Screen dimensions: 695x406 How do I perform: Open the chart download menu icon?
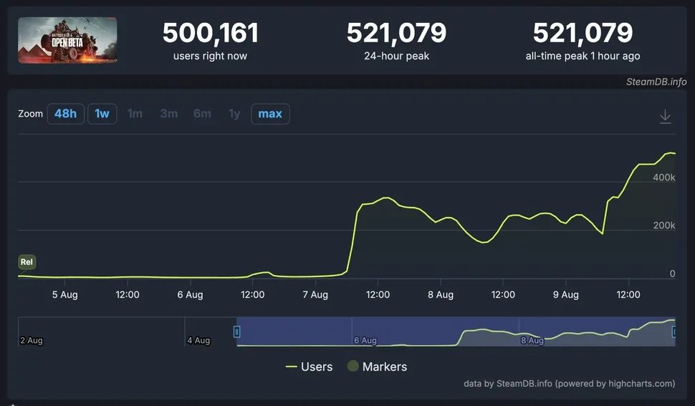(x=665, y=116)
